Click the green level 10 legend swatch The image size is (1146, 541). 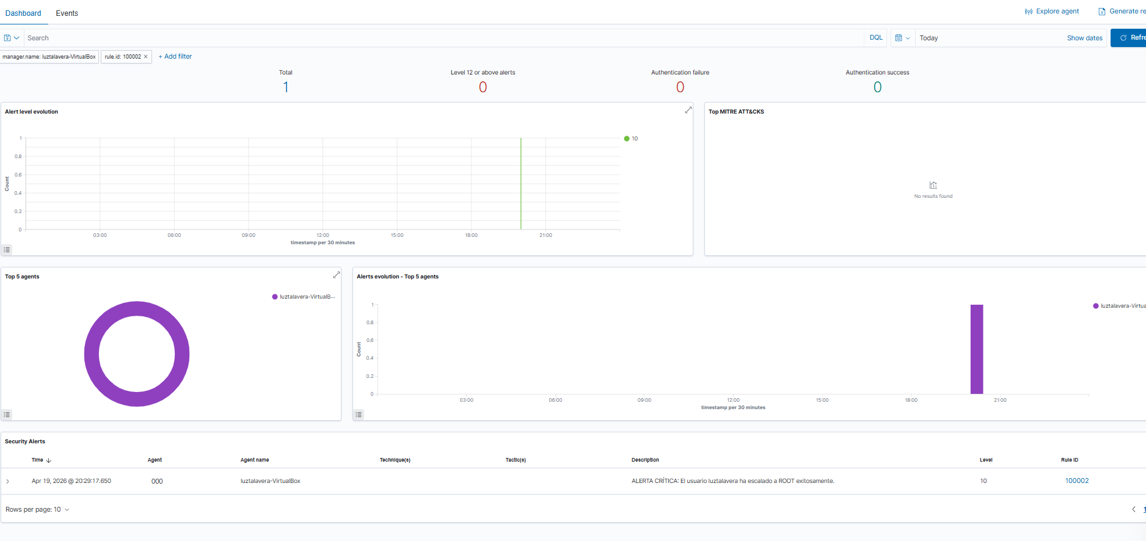(626, 139)
